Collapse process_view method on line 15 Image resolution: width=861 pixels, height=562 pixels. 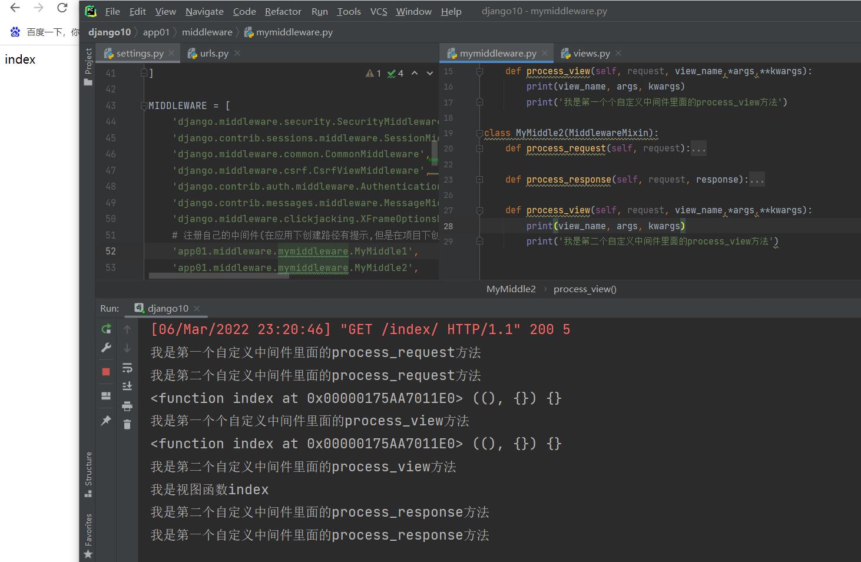[x=479, y=71]
